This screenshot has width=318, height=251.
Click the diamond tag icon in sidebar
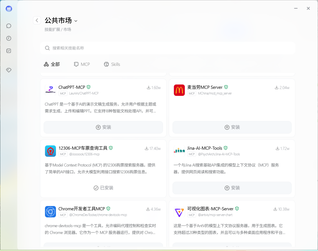9,70
